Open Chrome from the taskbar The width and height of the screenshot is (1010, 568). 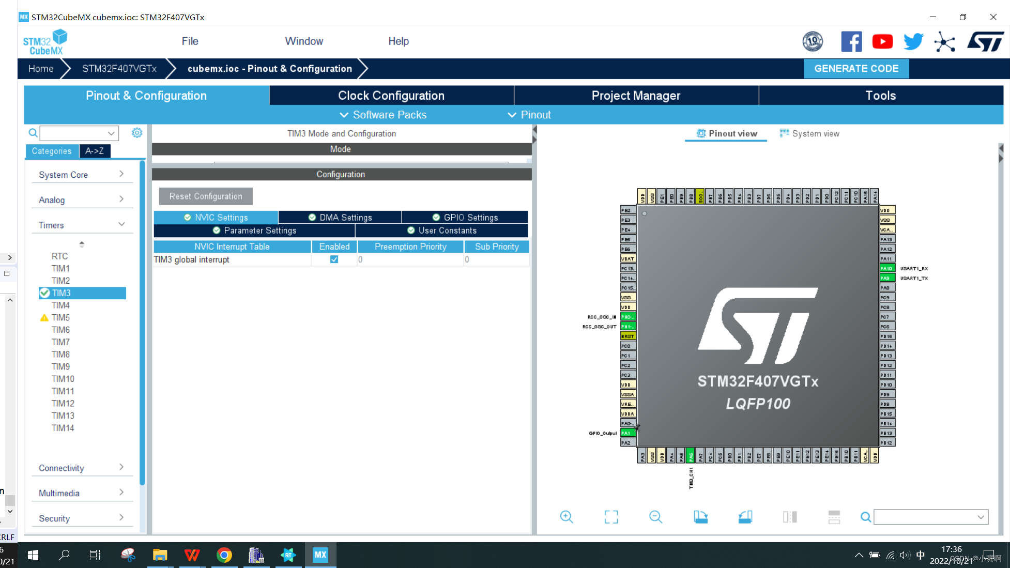coord(224,555)
